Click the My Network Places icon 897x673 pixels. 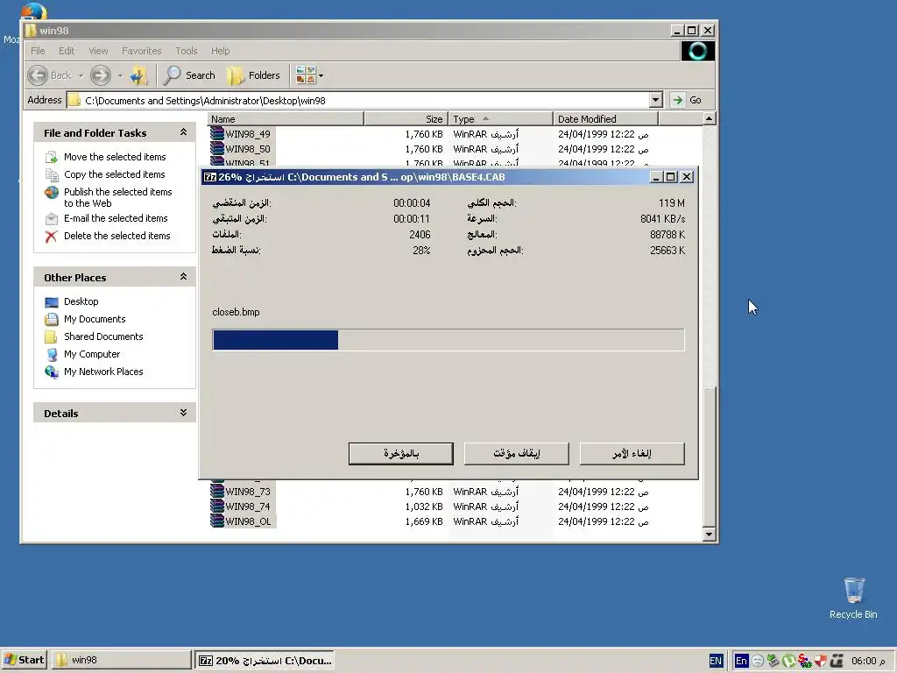[52, 372]
